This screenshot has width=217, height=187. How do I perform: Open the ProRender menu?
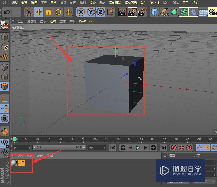(86, 21)
